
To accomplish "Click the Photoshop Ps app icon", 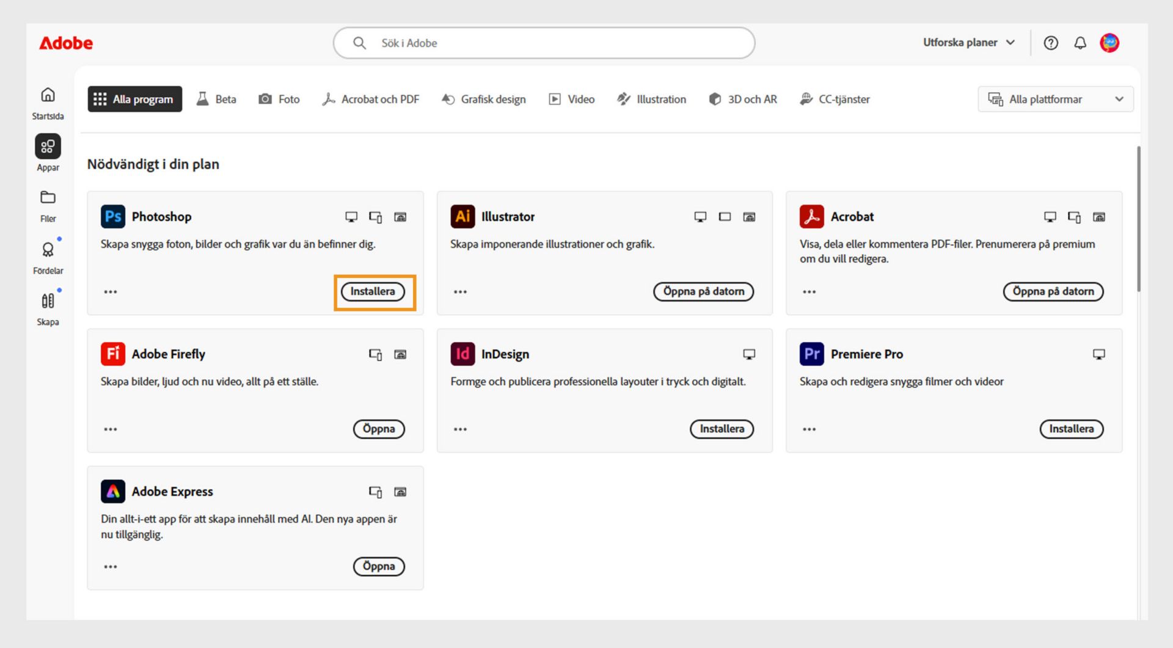I will 113,217.
